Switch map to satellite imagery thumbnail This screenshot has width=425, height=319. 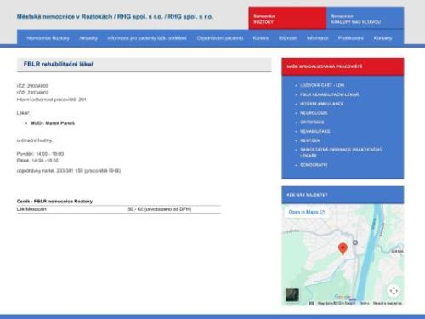click(x=292, y=295)
